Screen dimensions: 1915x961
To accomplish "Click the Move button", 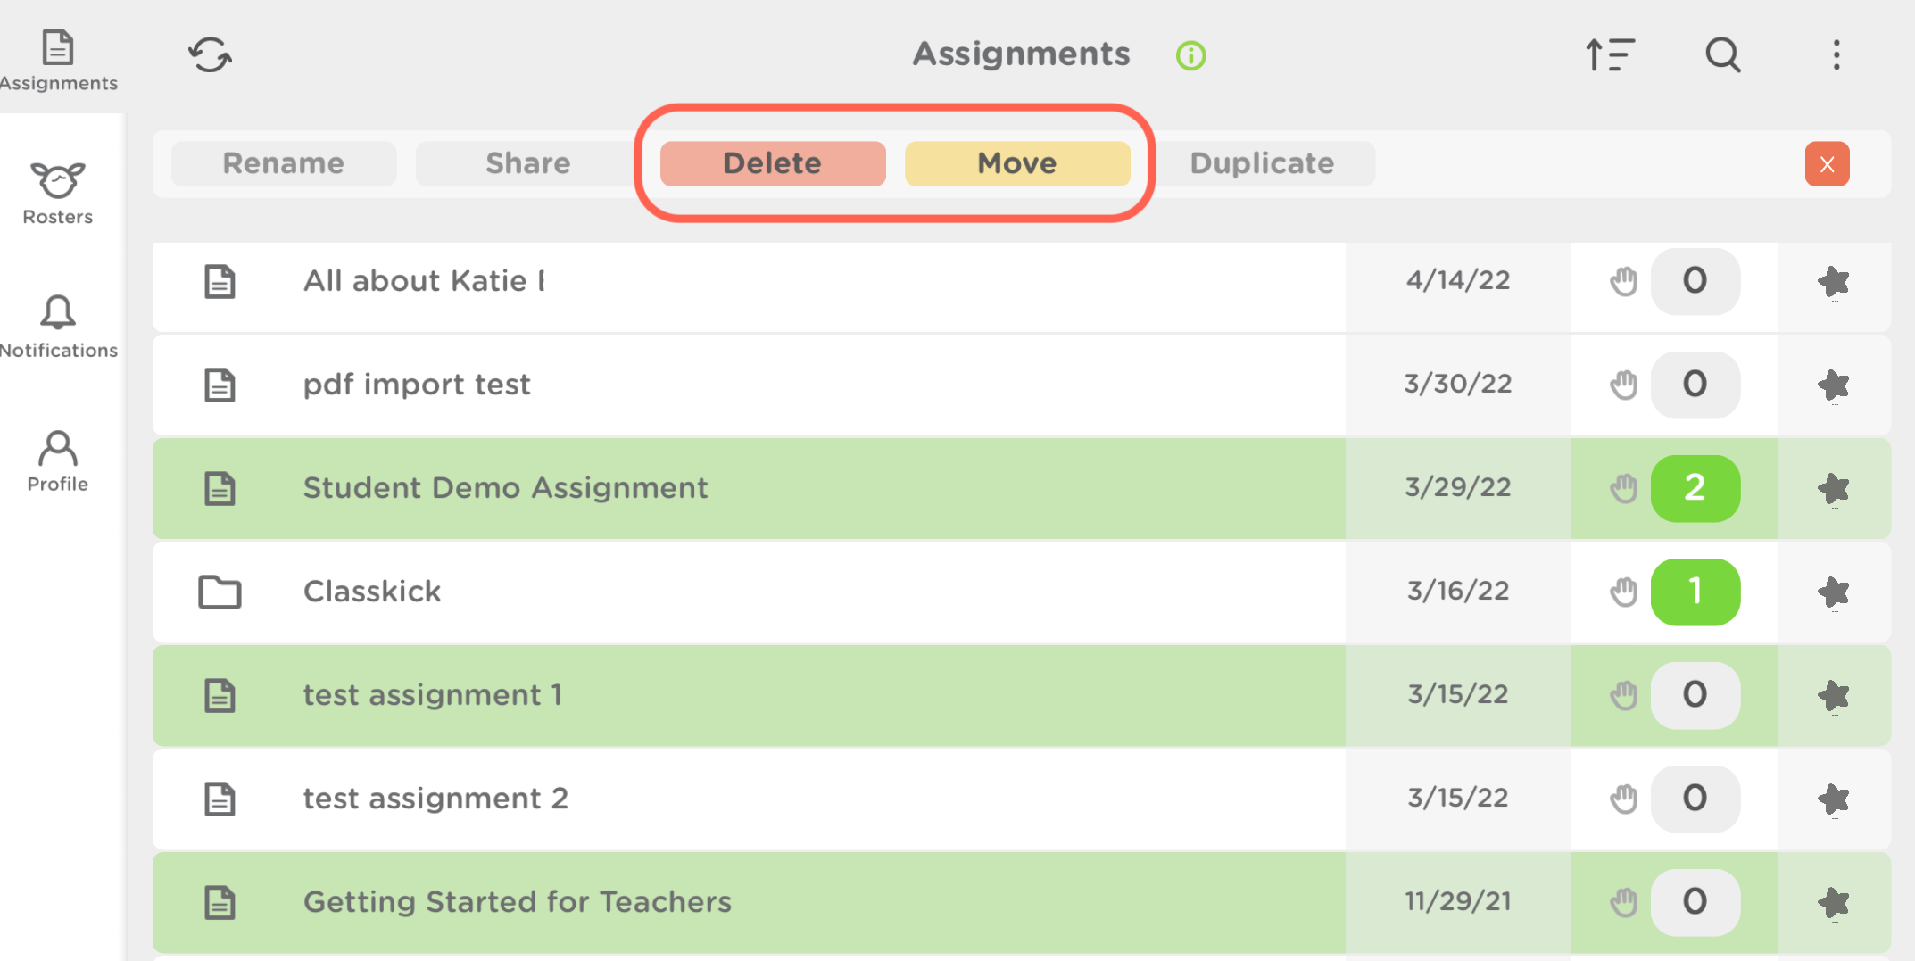I will (1016, 163).
